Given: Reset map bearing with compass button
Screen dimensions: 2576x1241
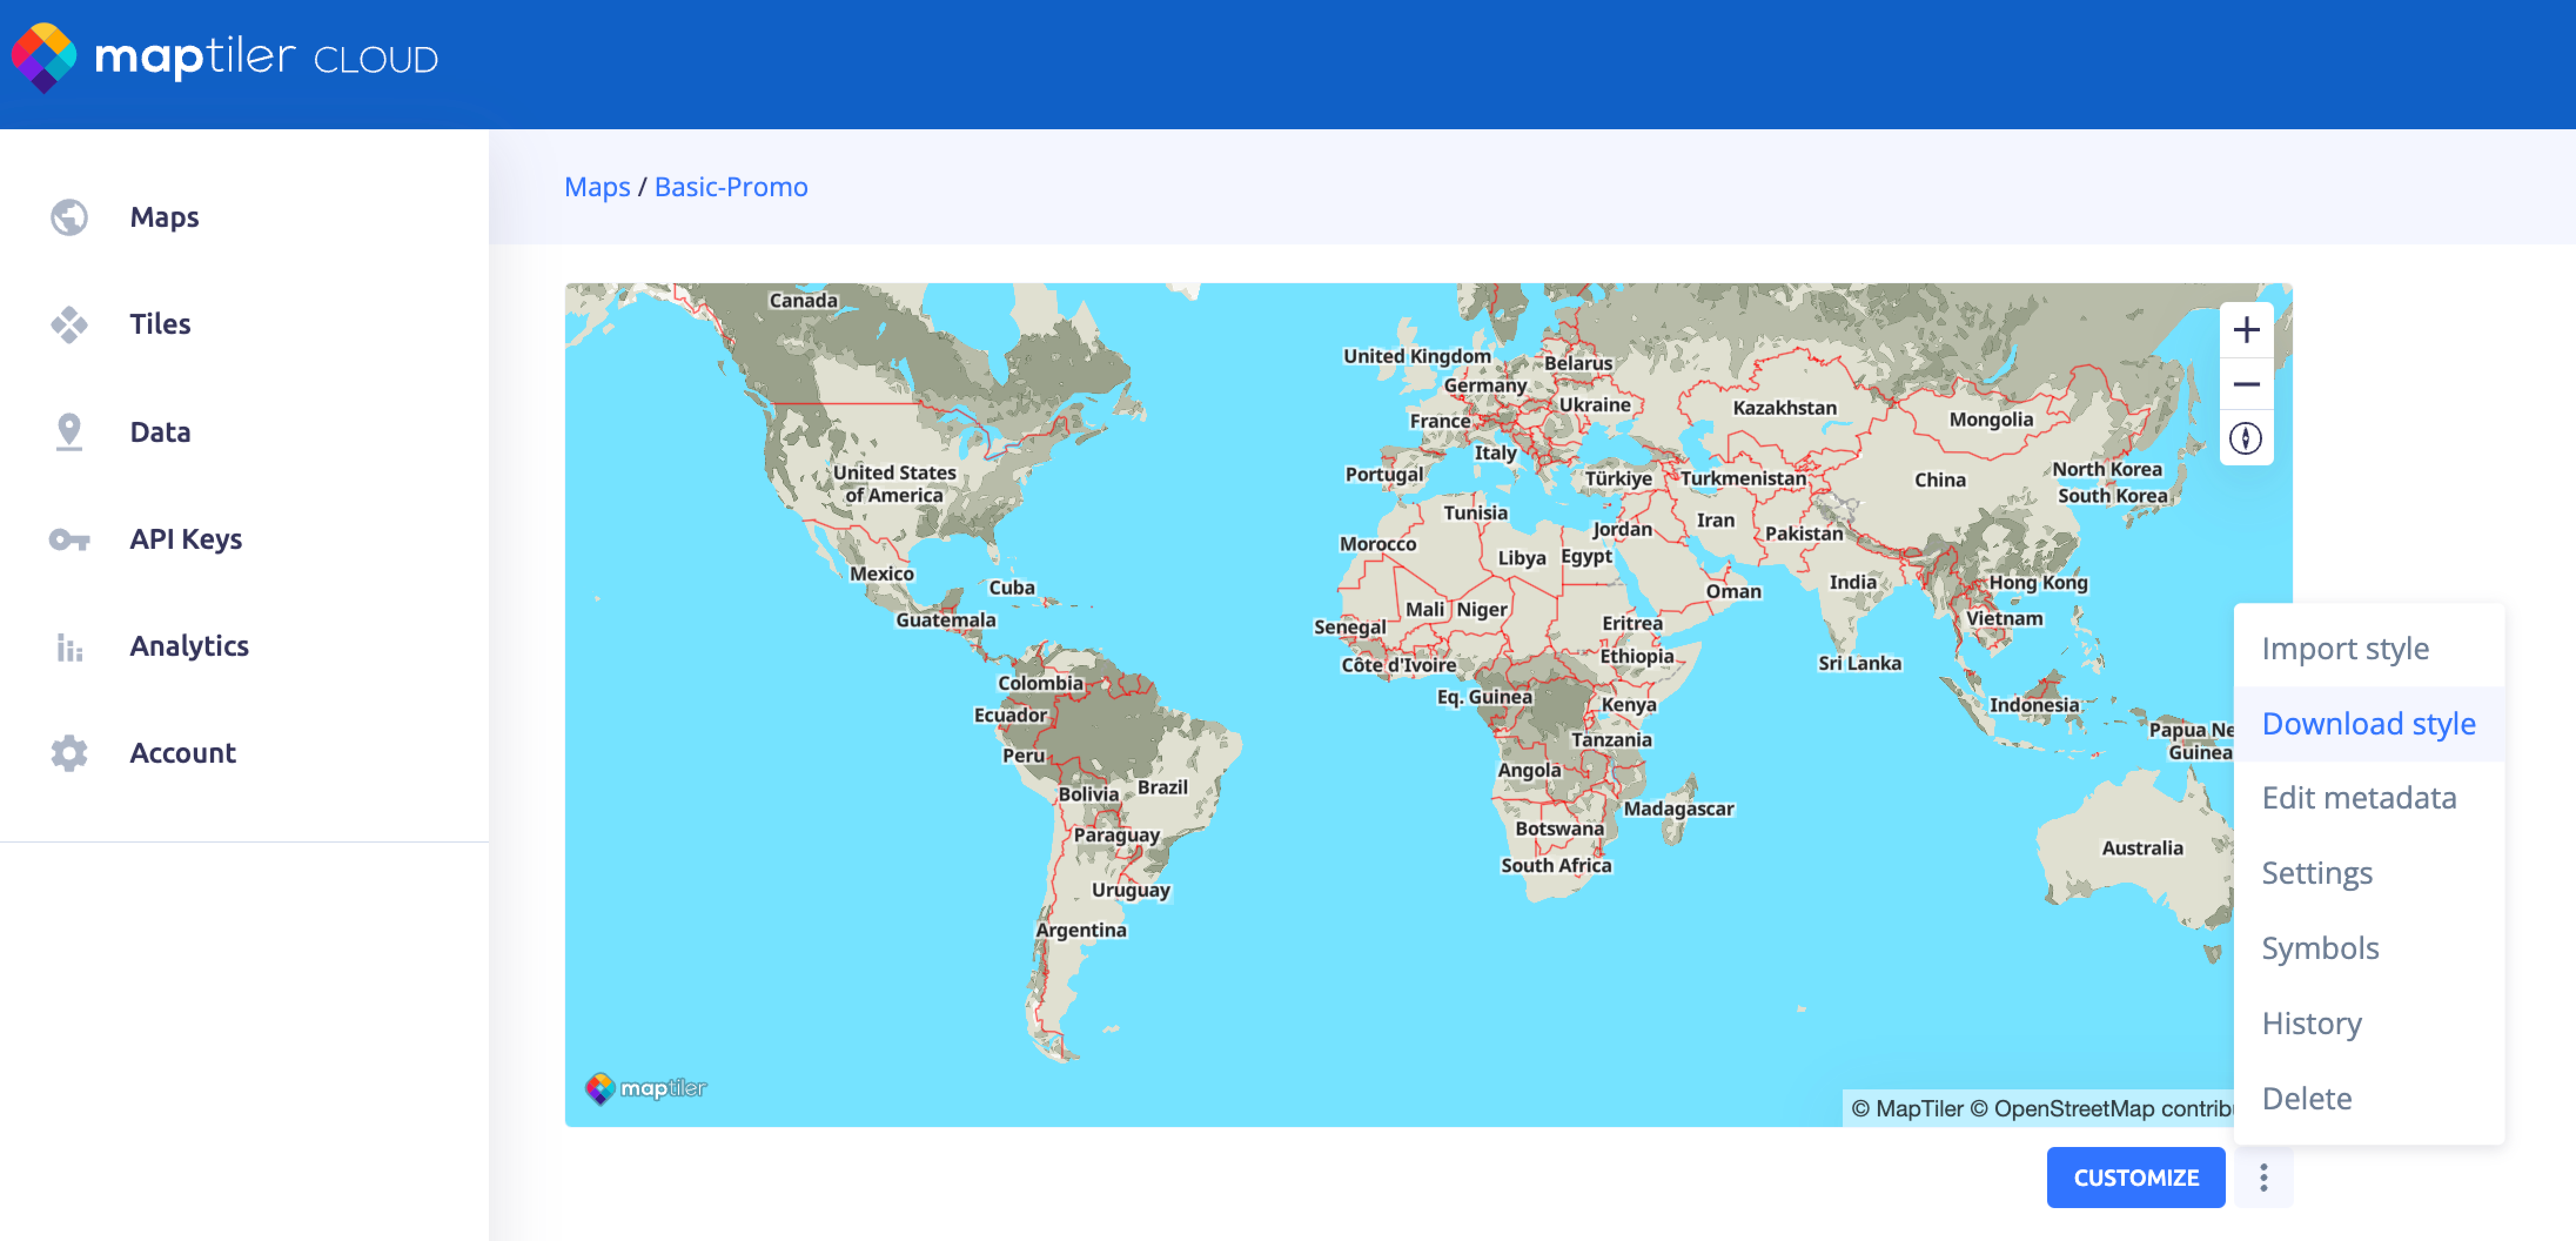Looking at the screenshot, I should coord(2246,438).
